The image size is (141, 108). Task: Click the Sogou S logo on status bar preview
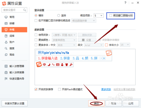(x=39, y=64)
